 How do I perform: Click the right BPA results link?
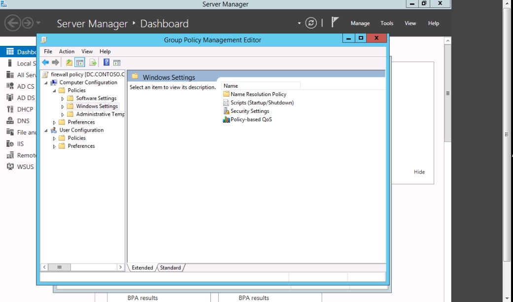[x=254, y=298]
